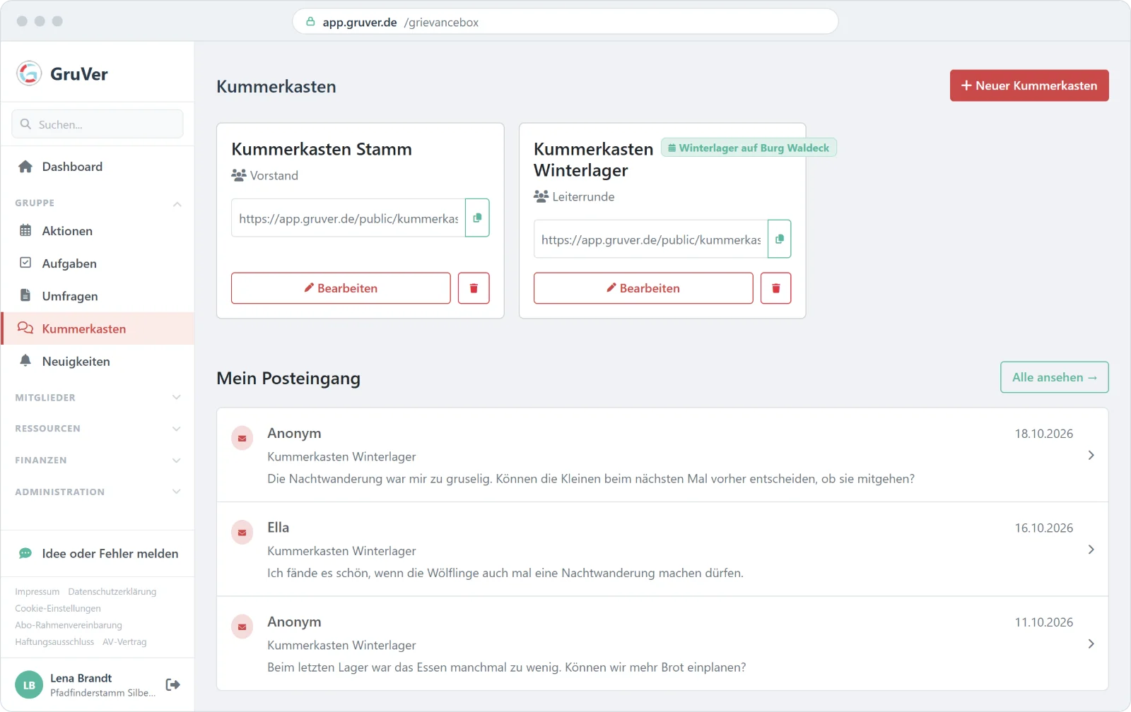Click the Aufgaben checkbox icon
This screenshot has height=712, width=1131.
coord(25,263)
